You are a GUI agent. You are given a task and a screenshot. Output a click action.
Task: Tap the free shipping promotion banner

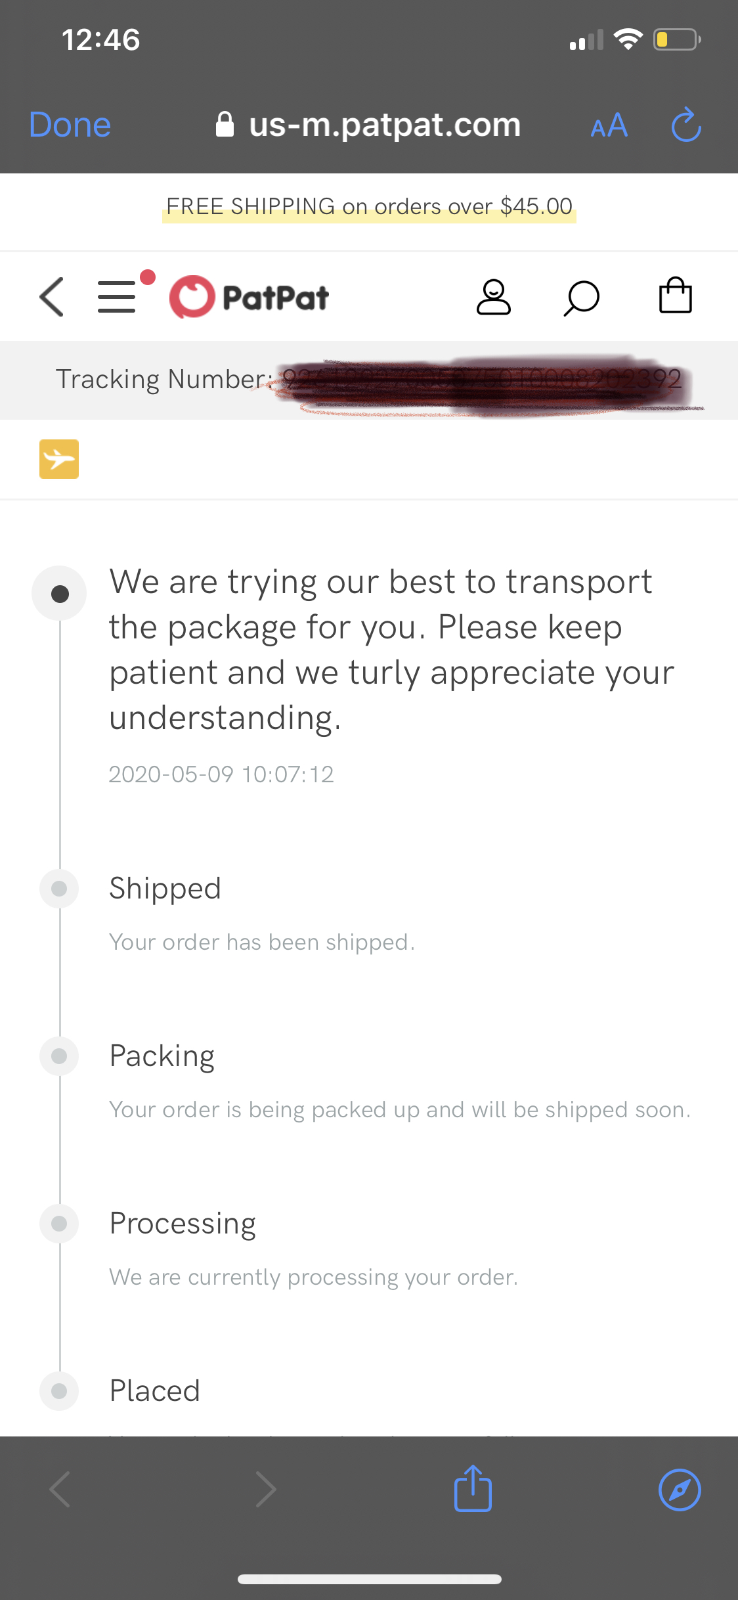pos(369,207)
